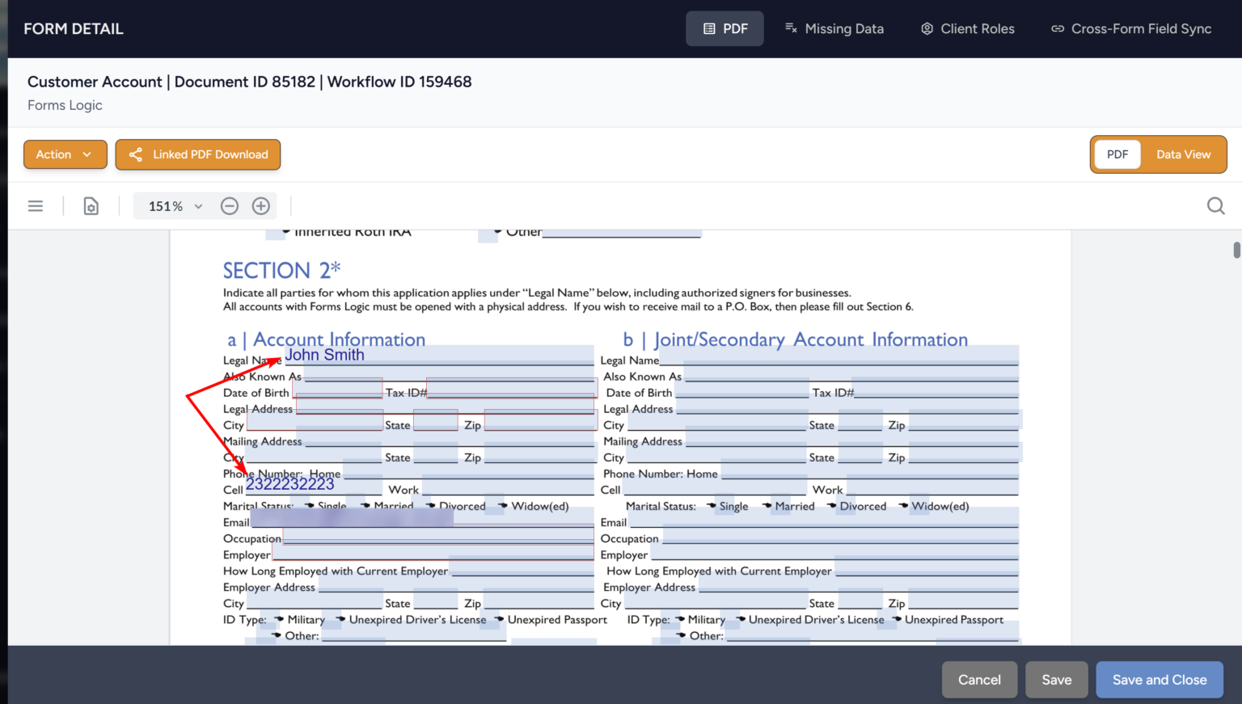Click the Missing Data tab icon

pyautogui.click(x=791, y=28)
